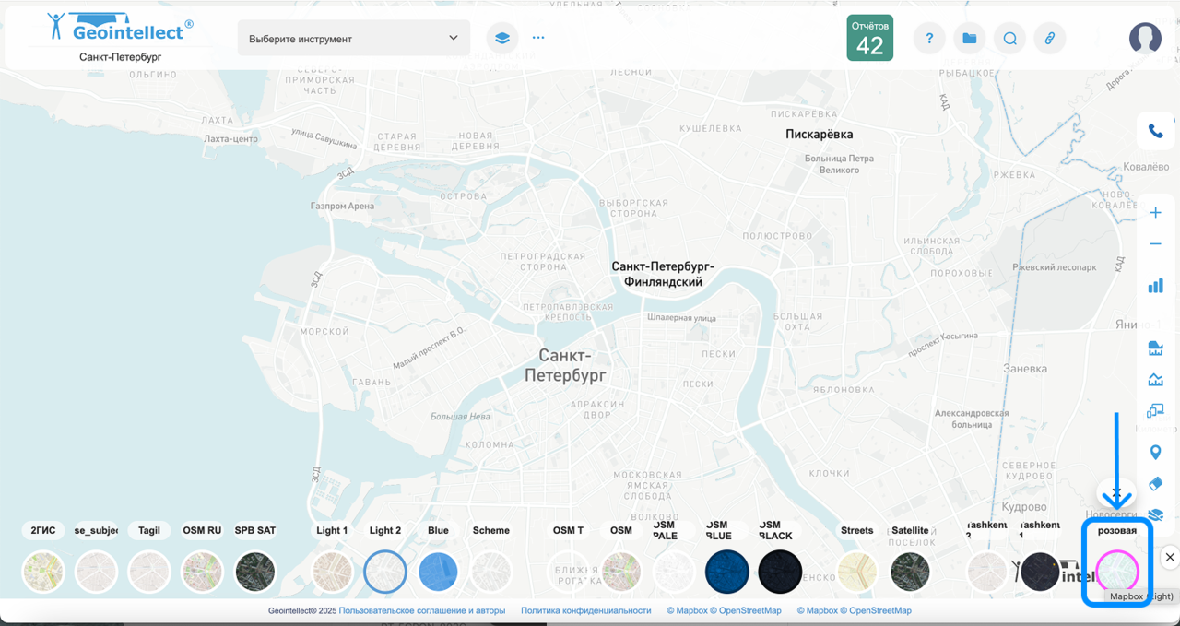Screen dimensions: 1180x626
Task: Switch to the SPB SAT basemap
Action: (x=255, y=572)
